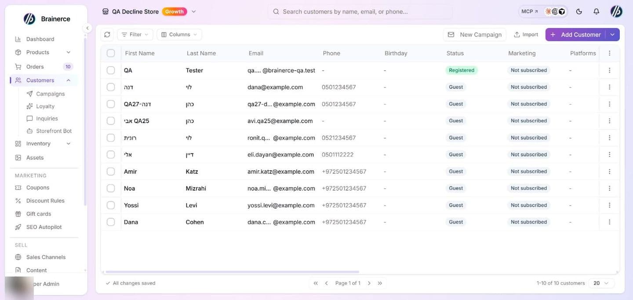
Task: Open row actions for Dana Cohen
Action: coord(609,222)
